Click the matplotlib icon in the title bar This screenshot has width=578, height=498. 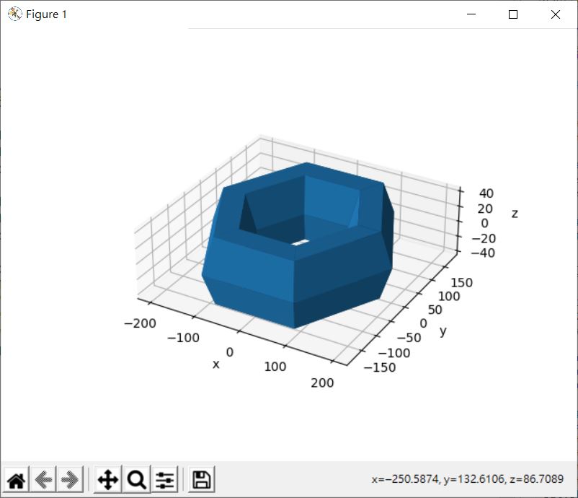pyautogui.click(x=14, y=14)
